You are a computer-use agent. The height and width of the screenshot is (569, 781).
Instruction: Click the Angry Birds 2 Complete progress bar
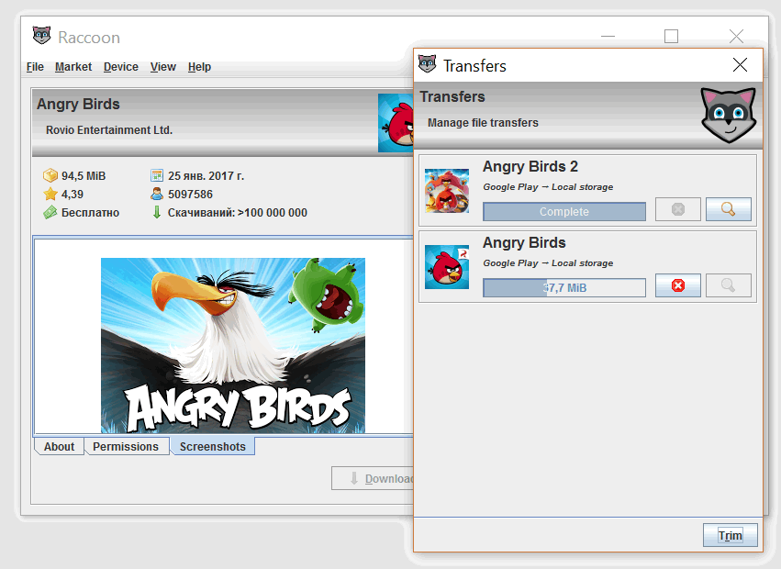tap(564, 211)
